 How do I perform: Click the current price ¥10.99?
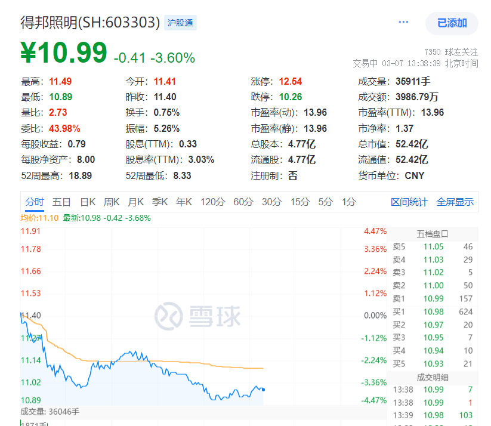click(x=64, y=53)
